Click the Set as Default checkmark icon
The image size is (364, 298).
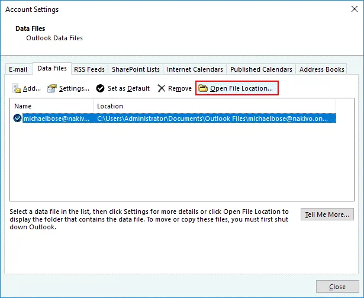click(x=101, y=88)
